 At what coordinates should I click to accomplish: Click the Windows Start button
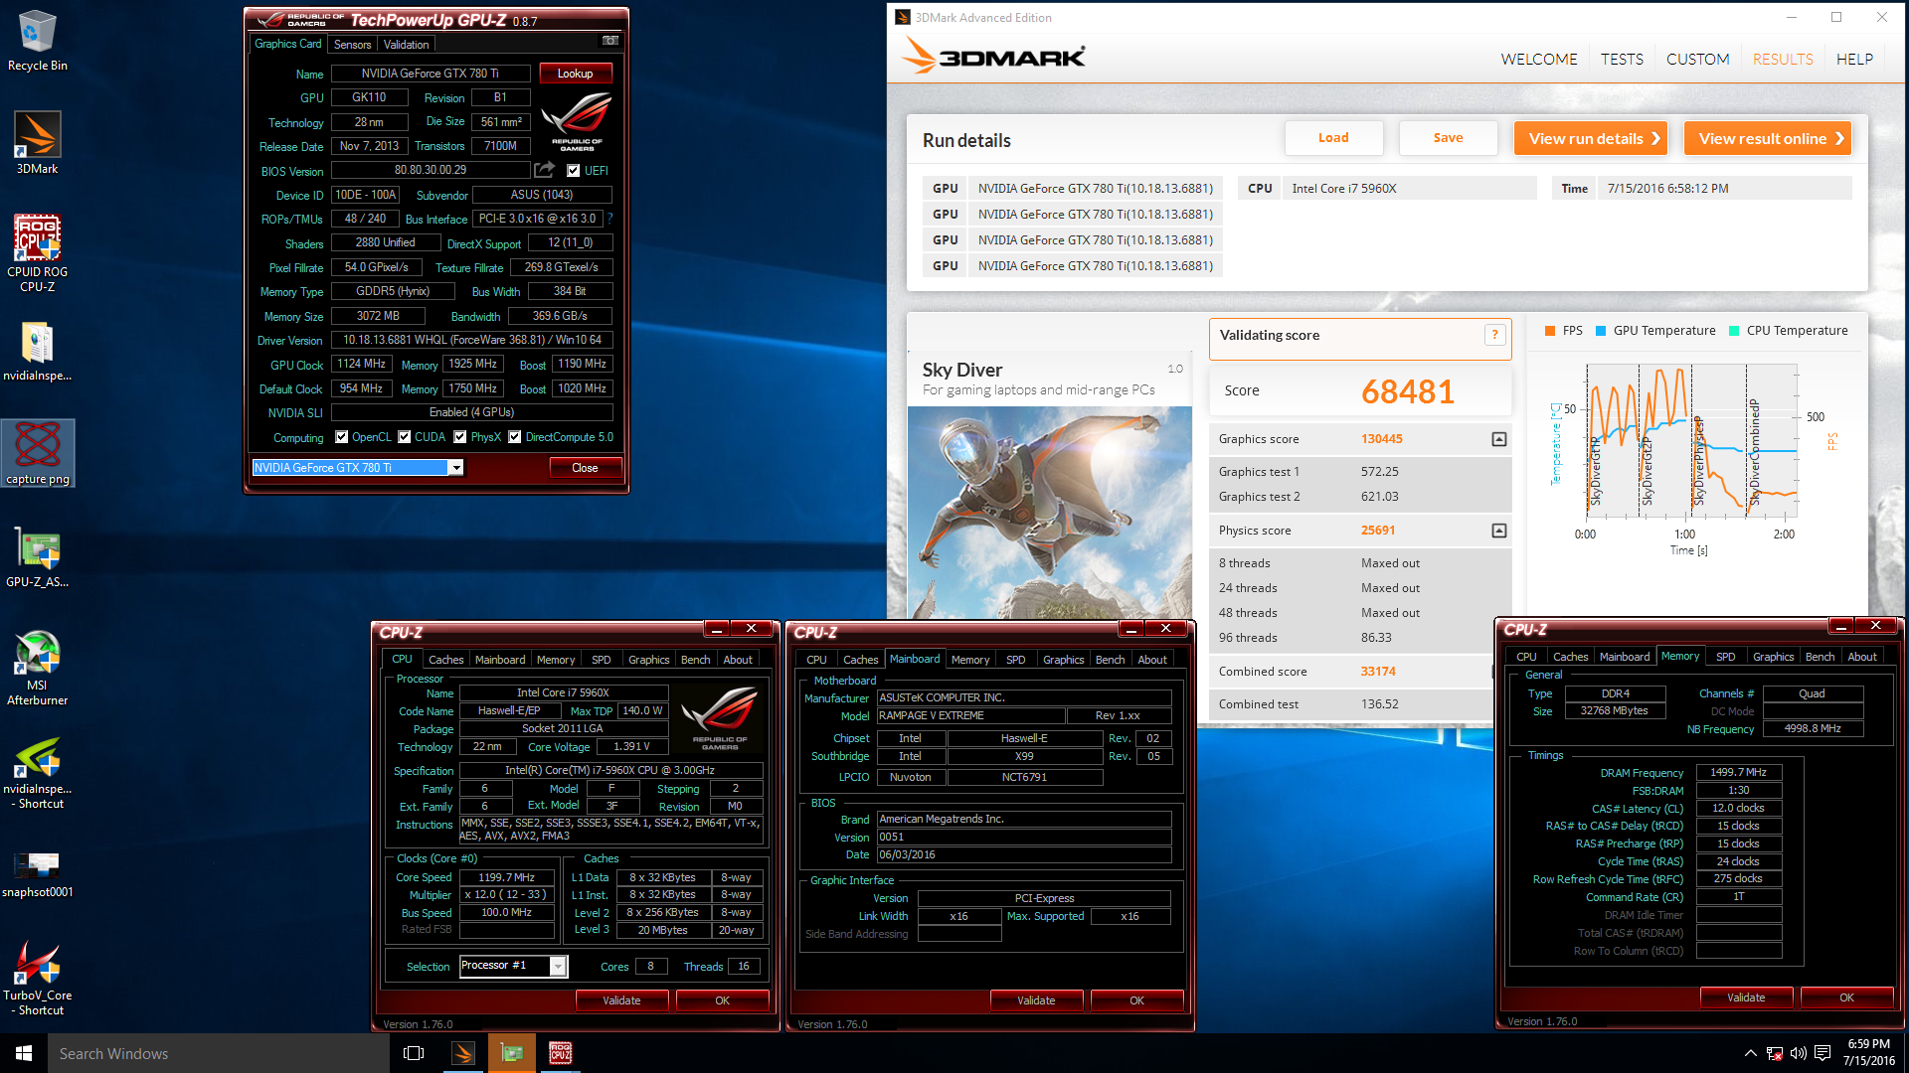pyautogui.click(x=24, y=1053)
